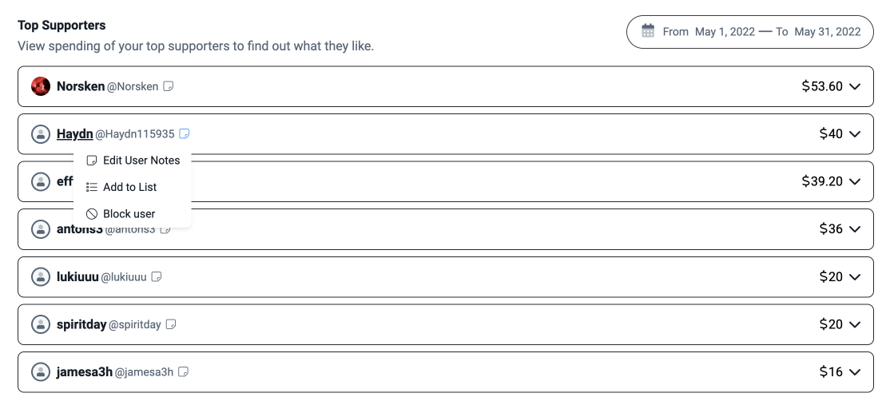Click the blue note icon beside @Haydn115935
The height and width of the screenshot is (409, 890).
(184, 134)
